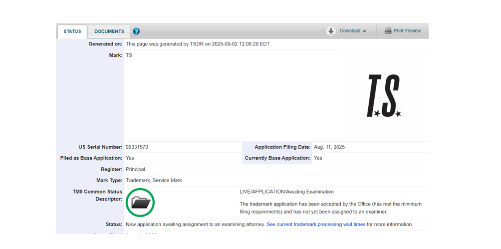The height and width of the screenshot is (249, 501).
Task: Click the circular download arrow icon
Action: coord(331,31)
